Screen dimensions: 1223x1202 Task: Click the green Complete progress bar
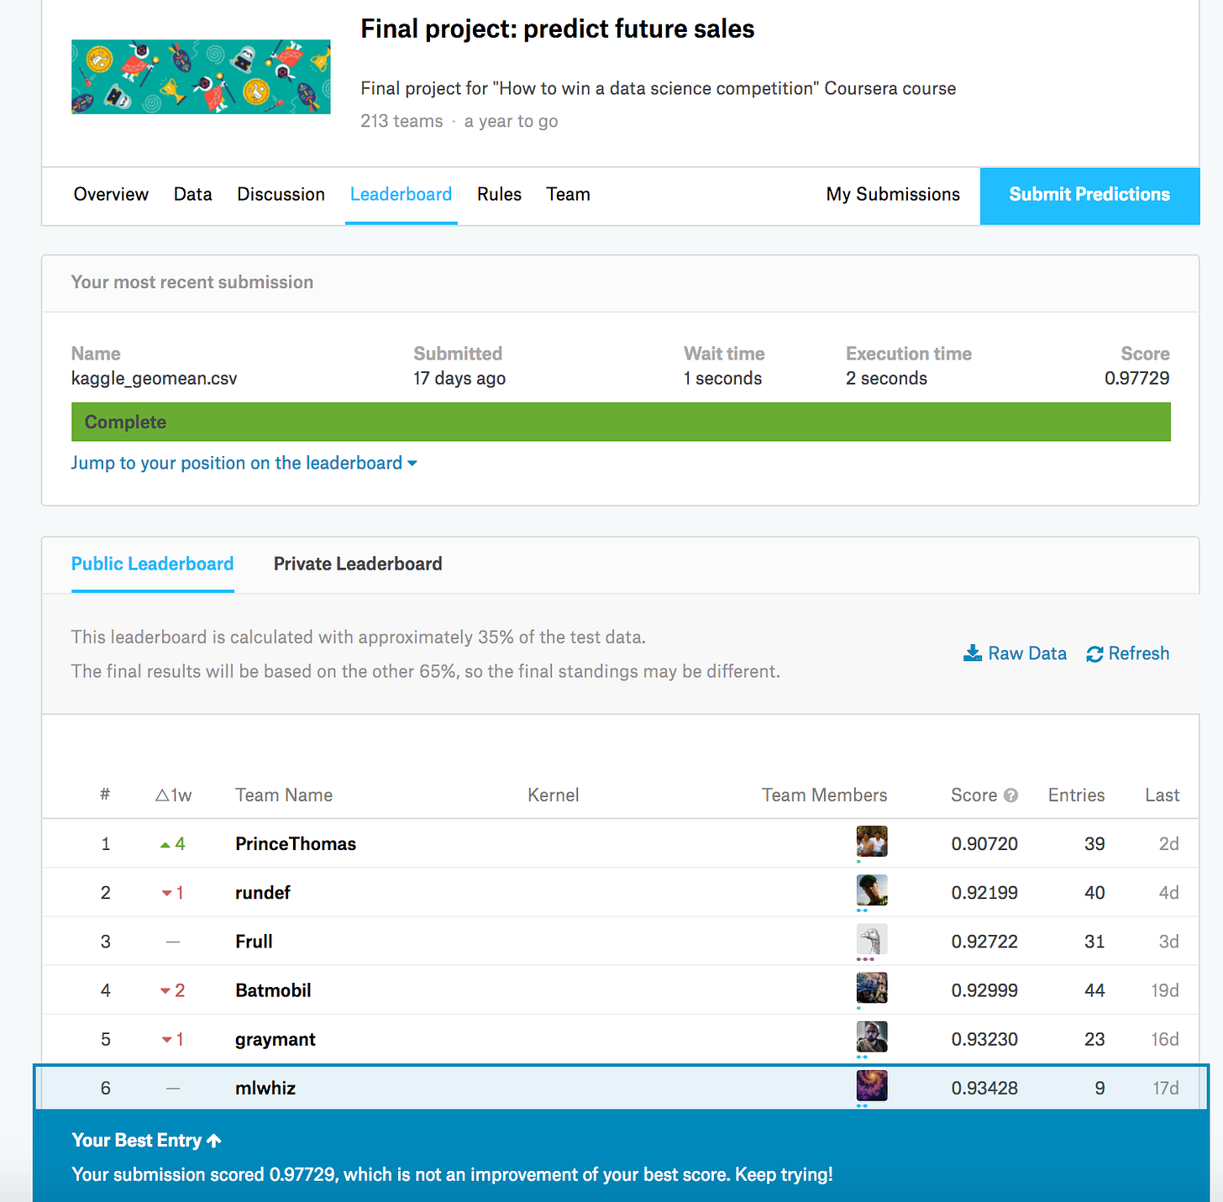tap(621, 422)
